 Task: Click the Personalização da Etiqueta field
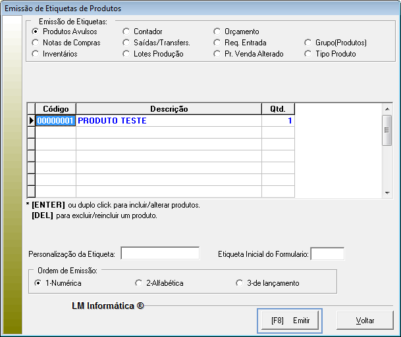[x=160, y=254]
